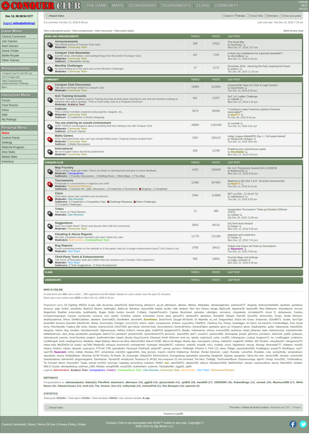Click the Third-Party Tools forum icon
309x436 pixels.
tap(50, 261)
